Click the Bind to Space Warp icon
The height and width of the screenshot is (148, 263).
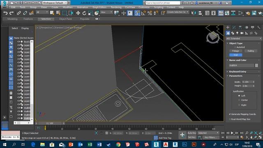point(31,13)
